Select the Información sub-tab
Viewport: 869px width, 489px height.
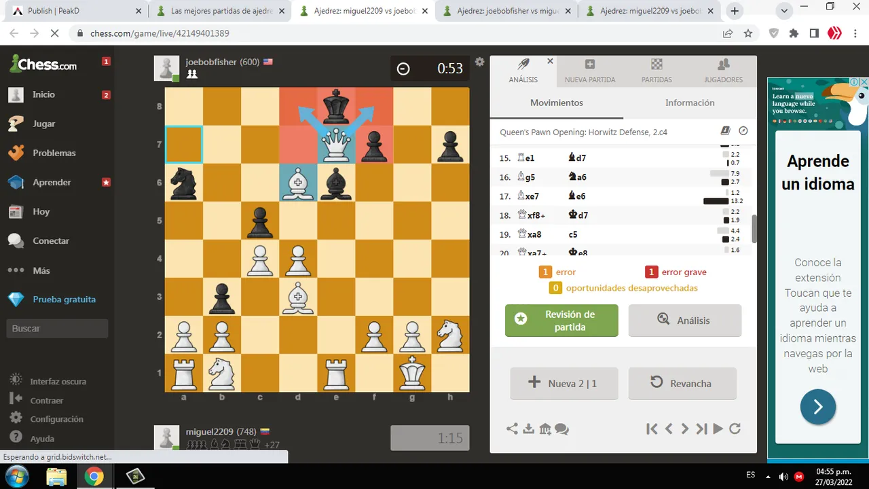pos(690,103)
